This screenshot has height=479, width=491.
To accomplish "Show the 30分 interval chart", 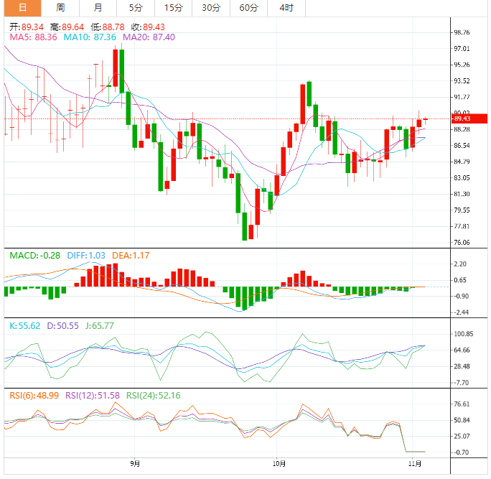I will (210, 8).
